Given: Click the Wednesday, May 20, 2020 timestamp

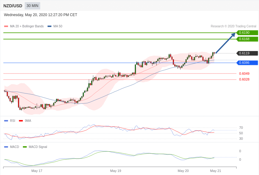Looking at the screenshot, I should pyautogui.click(x=41, y=15).
